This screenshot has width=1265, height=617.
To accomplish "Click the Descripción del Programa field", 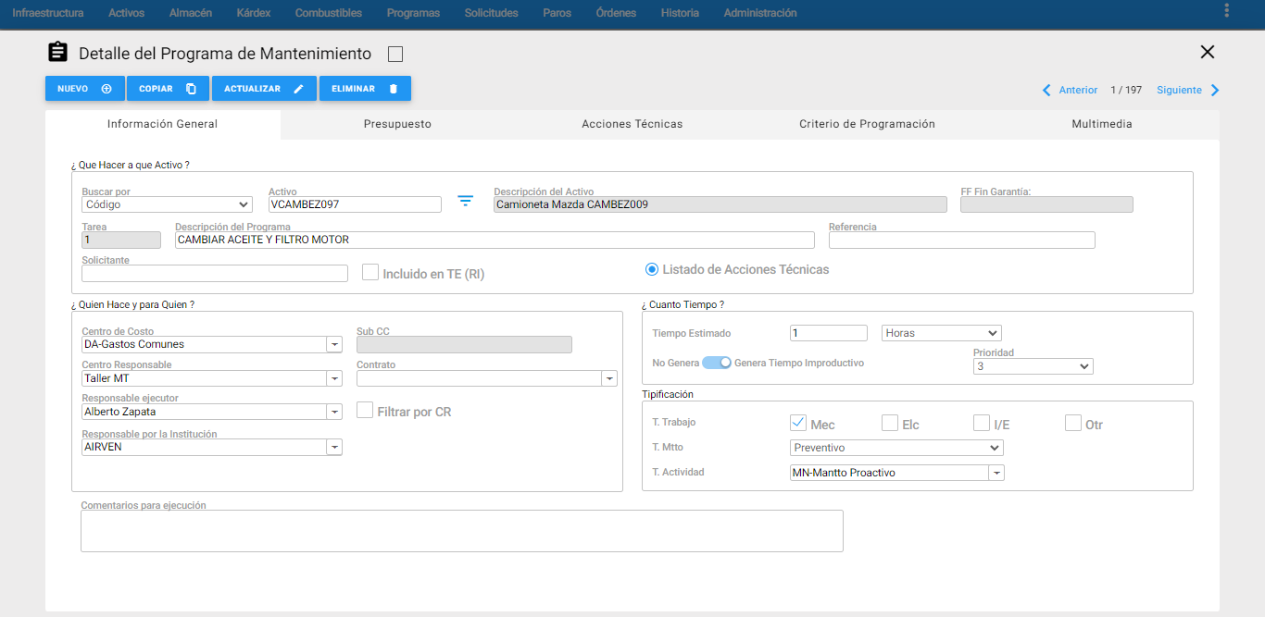I will tap(495, 240).
